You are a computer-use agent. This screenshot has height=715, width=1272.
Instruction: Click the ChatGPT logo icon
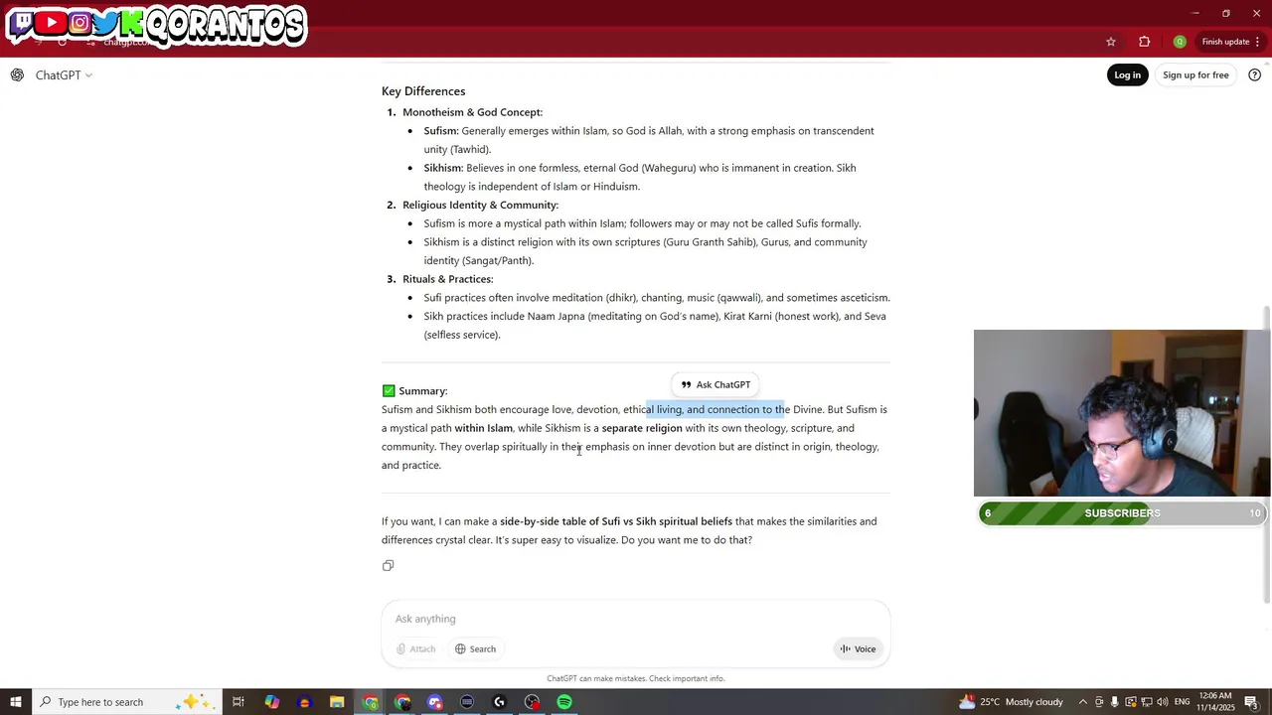click(x=17, y=75)
